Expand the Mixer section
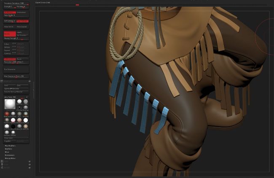This screenshot has width=274, height=178. coord(8,151)
